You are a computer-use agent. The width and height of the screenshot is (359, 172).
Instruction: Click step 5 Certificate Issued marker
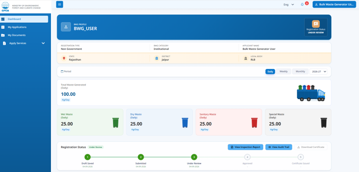tap(301, 157)
